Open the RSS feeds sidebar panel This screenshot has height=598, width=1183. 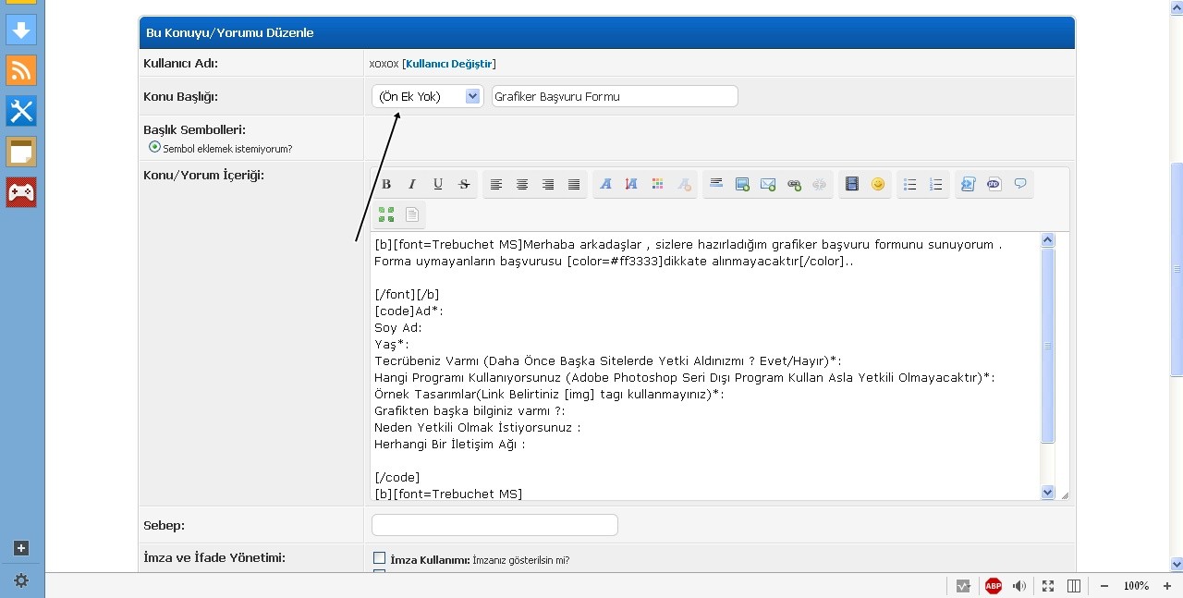click(x=21, y=70)
